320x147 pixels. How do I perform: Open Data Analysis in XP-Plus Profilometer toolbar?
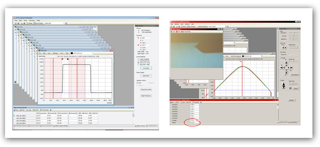38,23
